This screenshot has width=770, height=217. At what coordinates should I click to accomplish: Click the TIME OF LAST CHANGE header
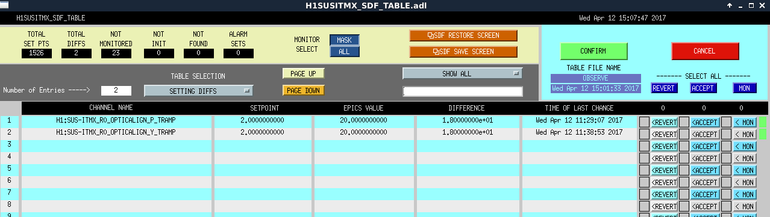tap(579, 108)
